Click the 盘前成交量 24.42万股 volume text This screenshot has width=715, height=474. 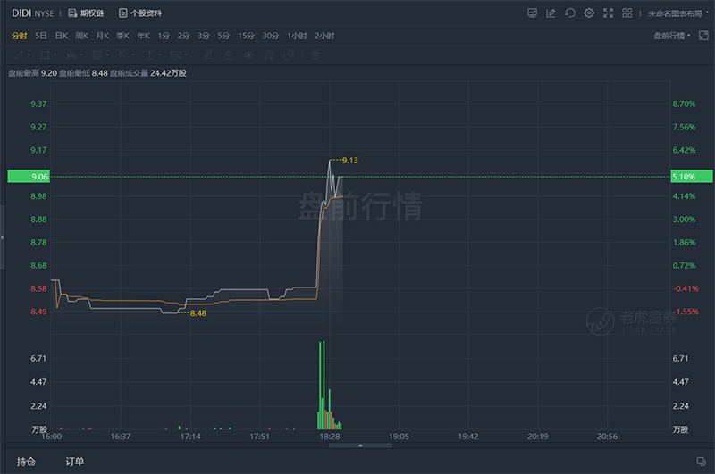(148, 73)
